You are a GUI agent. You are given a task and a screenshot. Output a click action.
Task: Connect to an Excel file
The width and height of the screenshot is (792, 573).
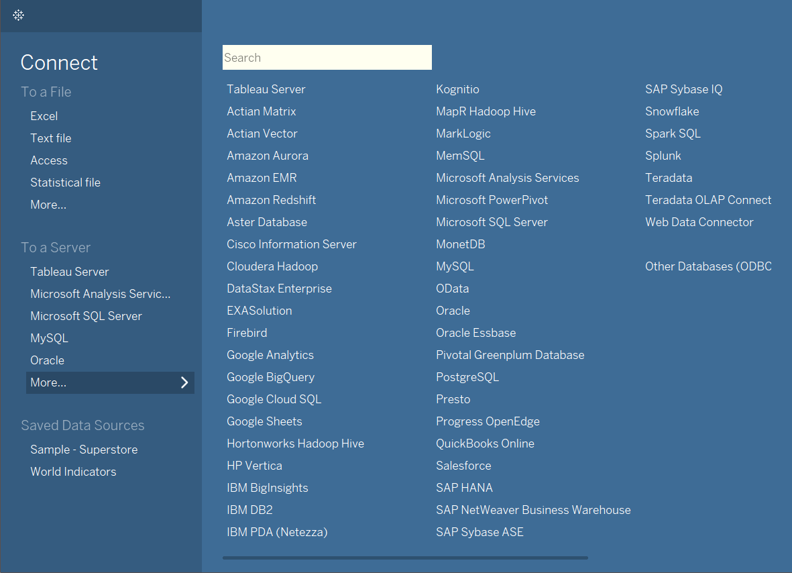pos(44,115)
